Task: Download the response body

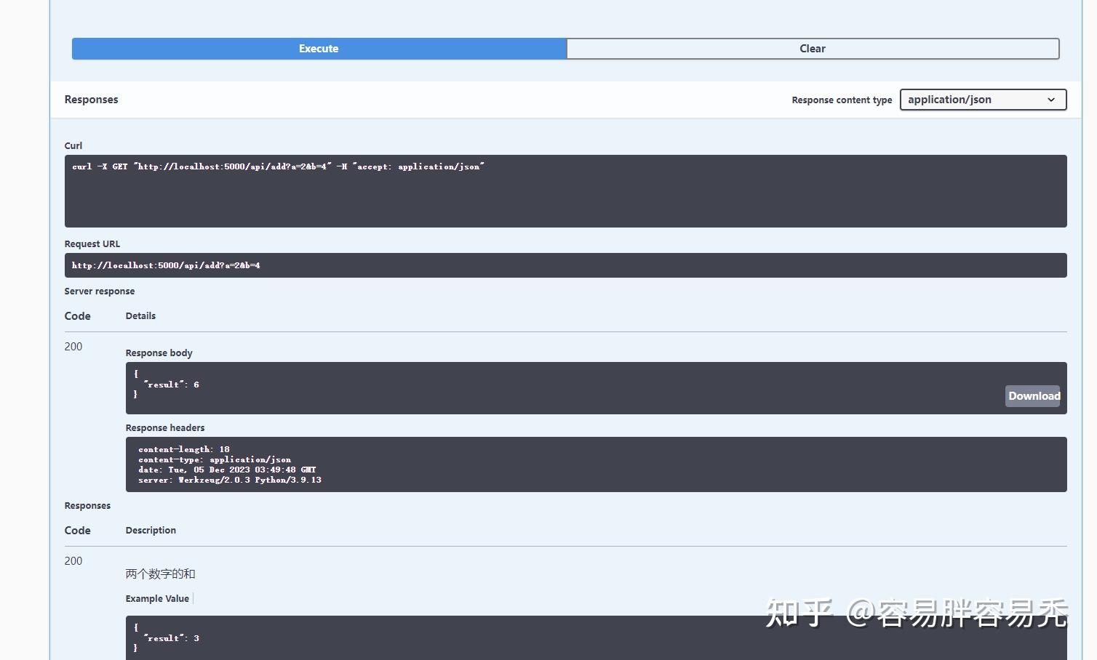Action: 1033,395
